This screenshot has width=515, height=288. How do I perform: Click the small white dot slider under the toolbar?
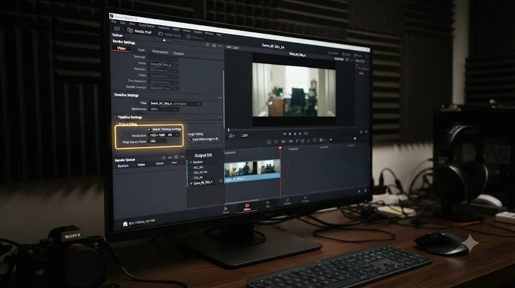(x=164, y=40)
